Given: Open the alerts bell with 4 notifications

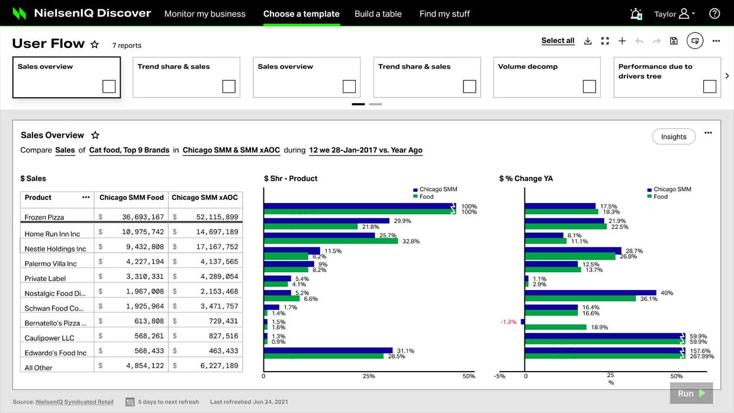Looking at the screenshot, I should point(636,14).
